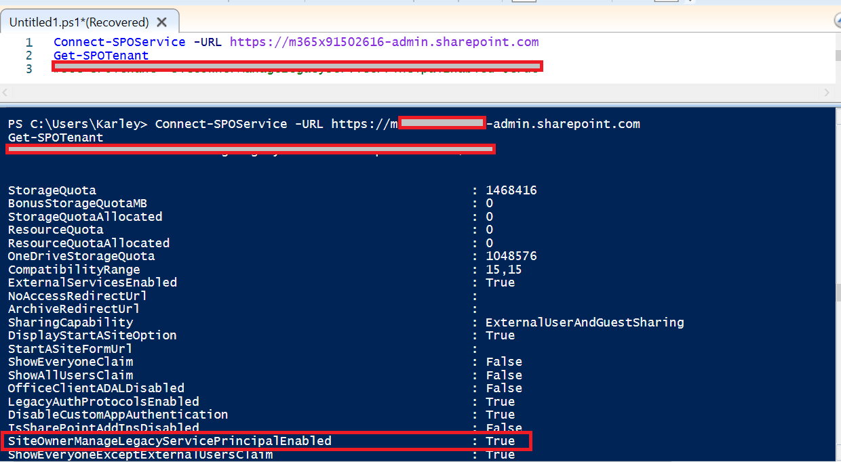Screen dimensions: 841x462
Task: Click line number 1 in the gutter
Action: pos(28,42)
